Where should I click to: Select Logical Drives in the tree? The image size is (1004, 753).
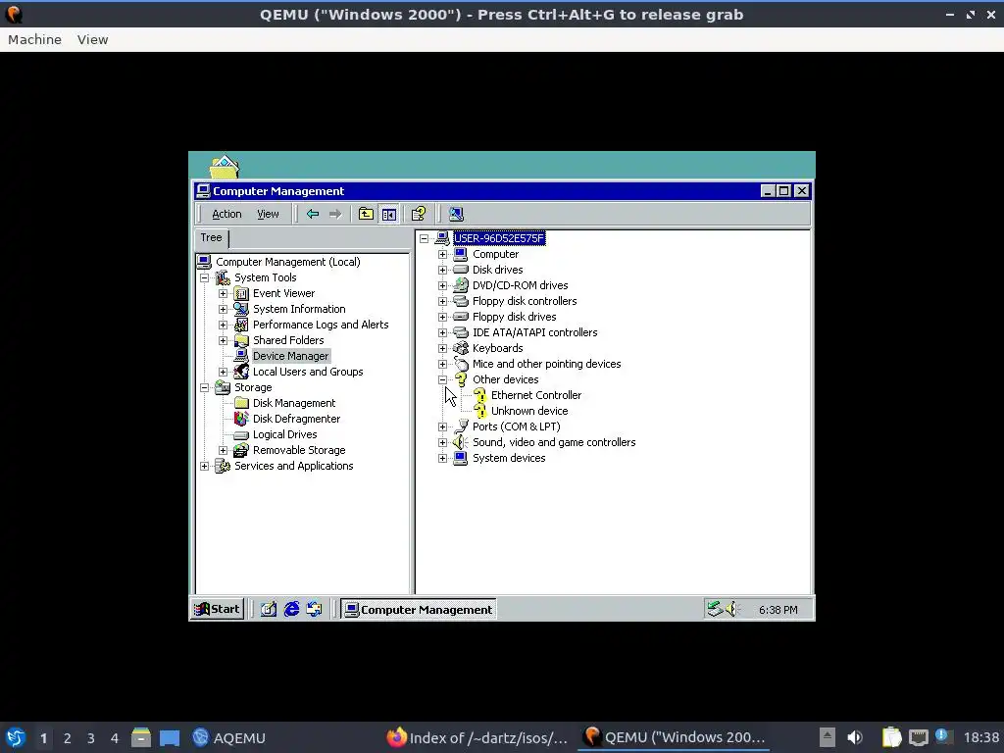point(285,434)
